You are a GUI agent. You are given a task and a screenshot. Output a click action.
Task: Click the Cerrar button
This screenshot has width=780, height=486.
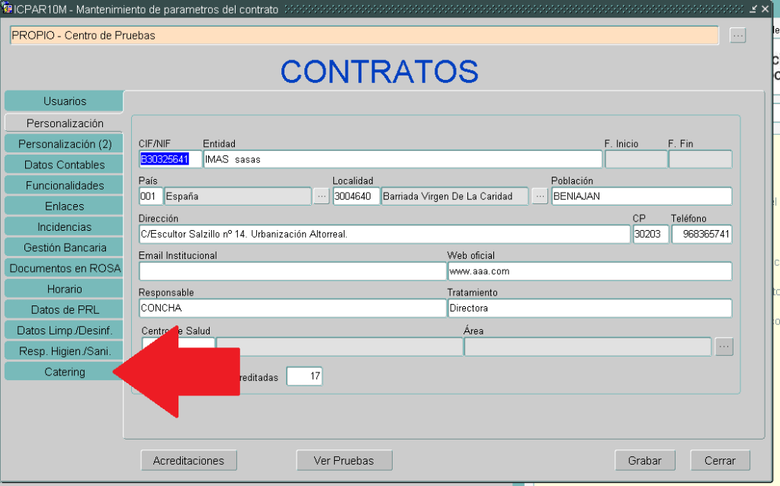(720, 460)
